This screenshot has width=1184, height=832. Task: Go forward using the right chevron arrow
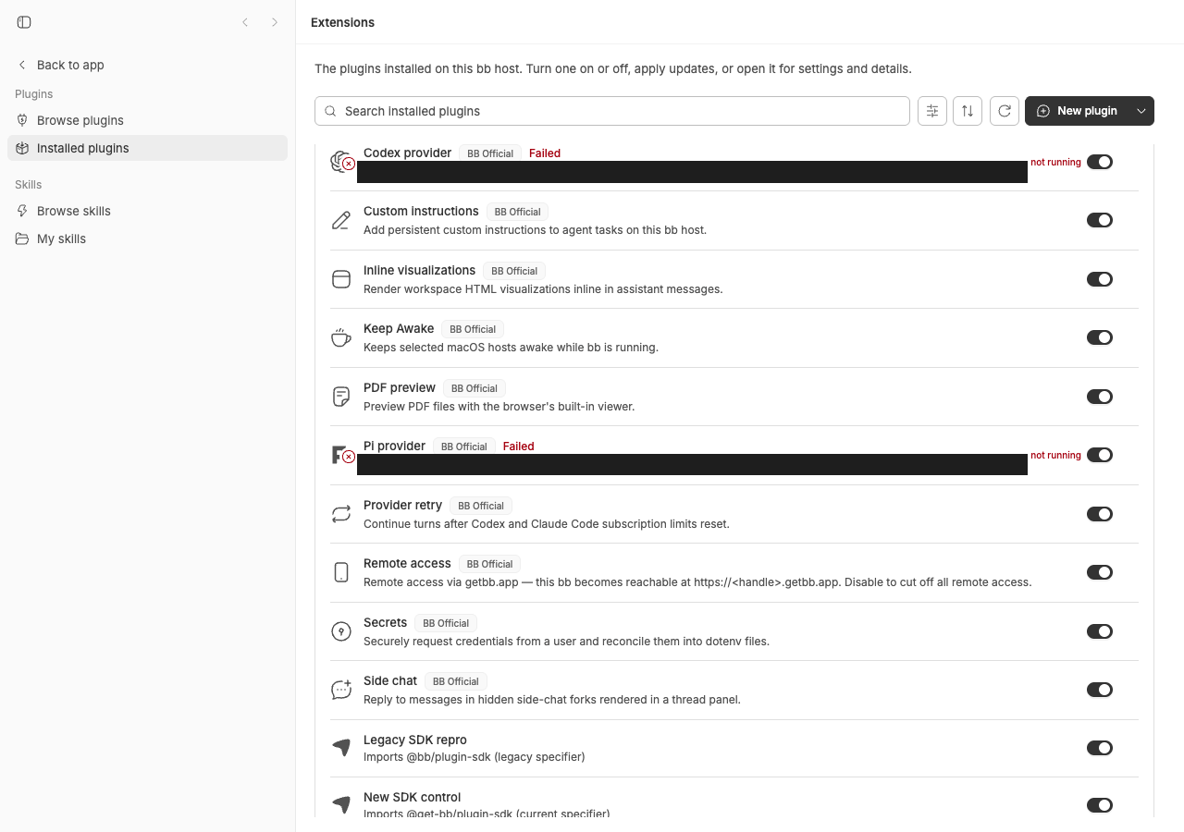(275, 22)
